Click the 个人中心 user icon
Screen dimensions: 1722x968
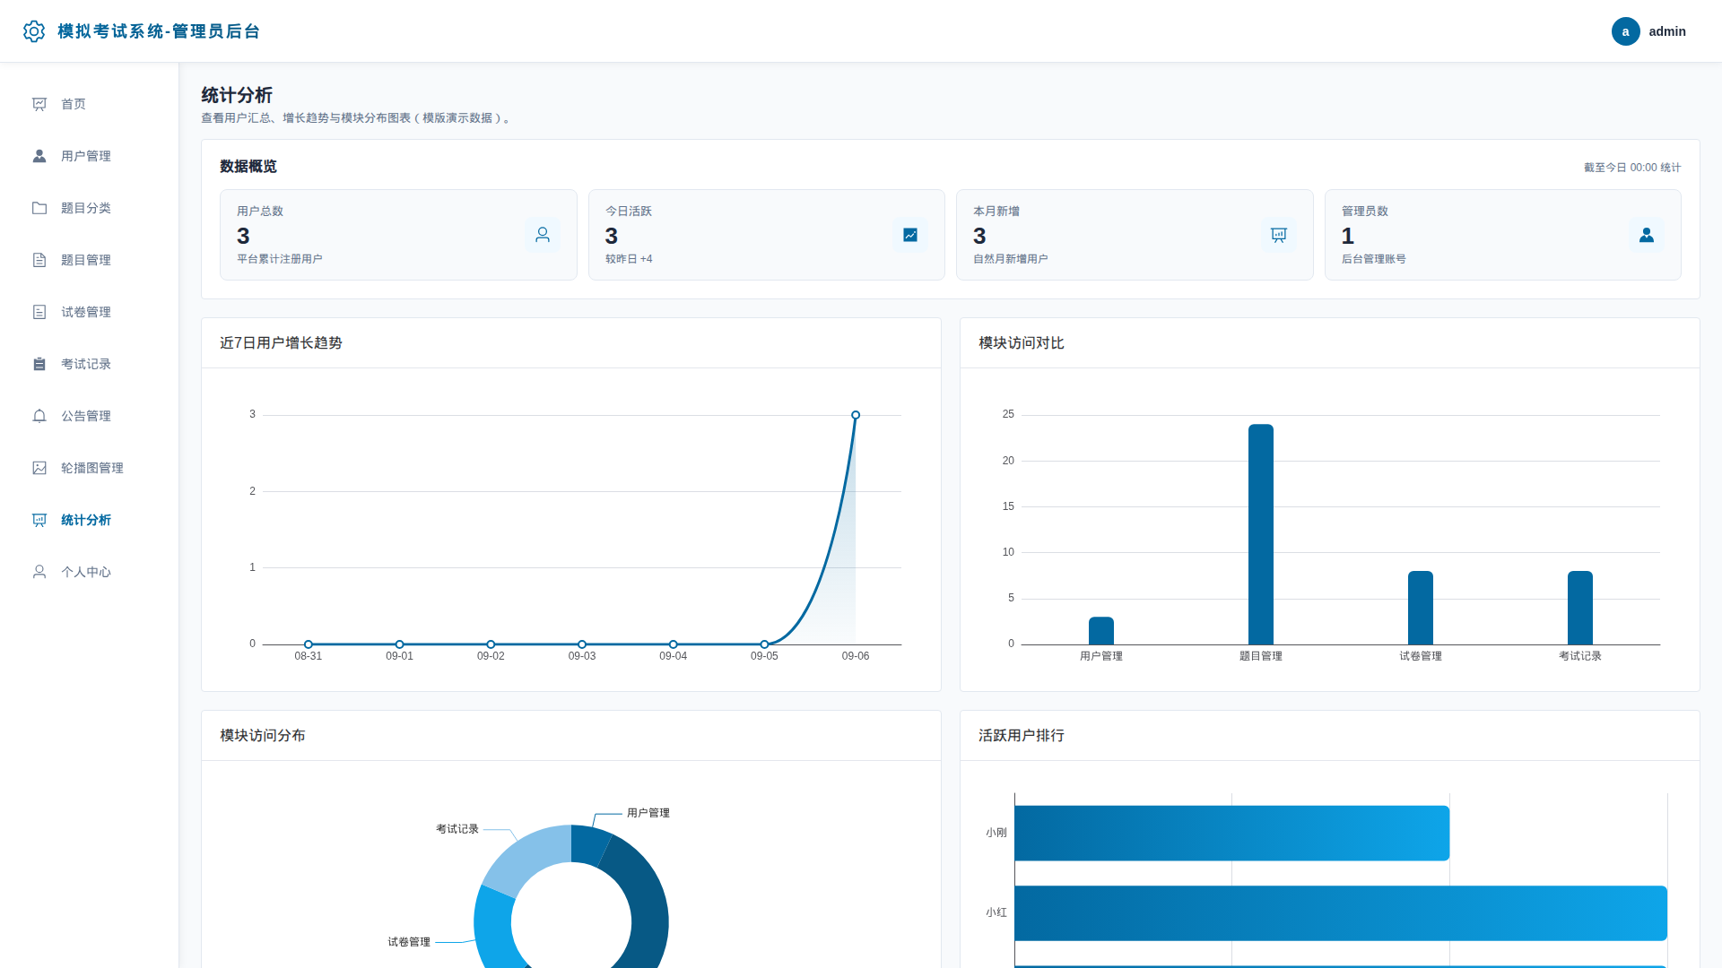39,572
